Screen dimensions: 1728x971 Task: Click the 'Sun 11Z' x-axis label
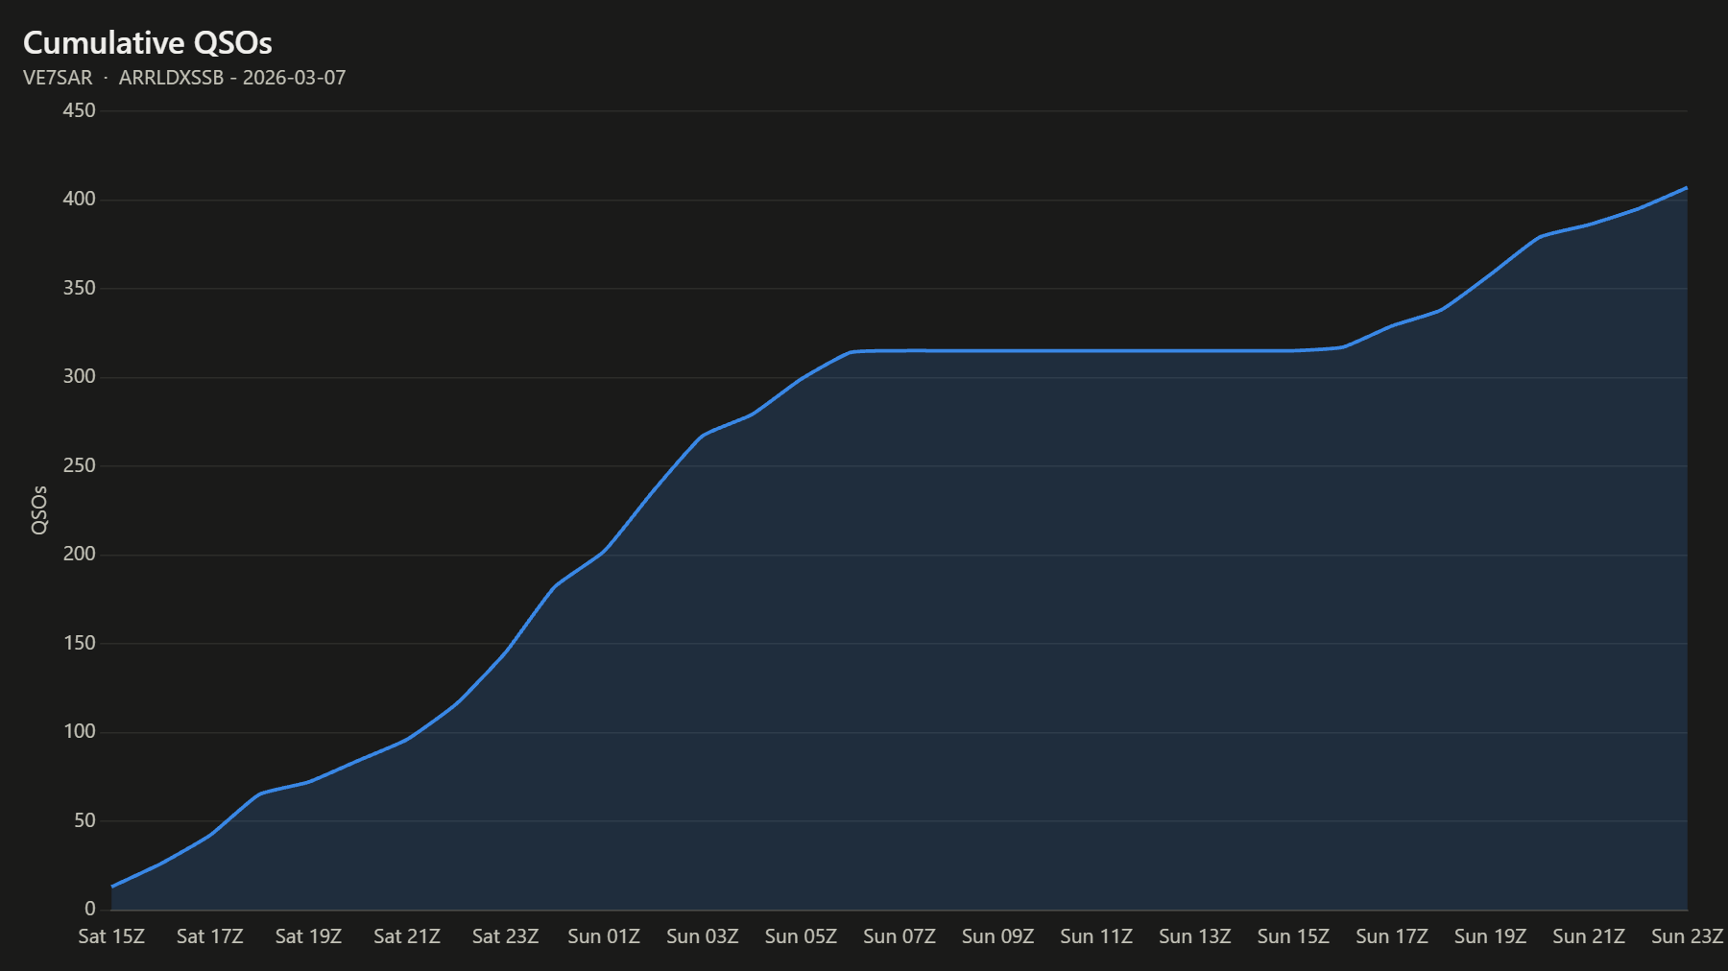point(1096,936)
